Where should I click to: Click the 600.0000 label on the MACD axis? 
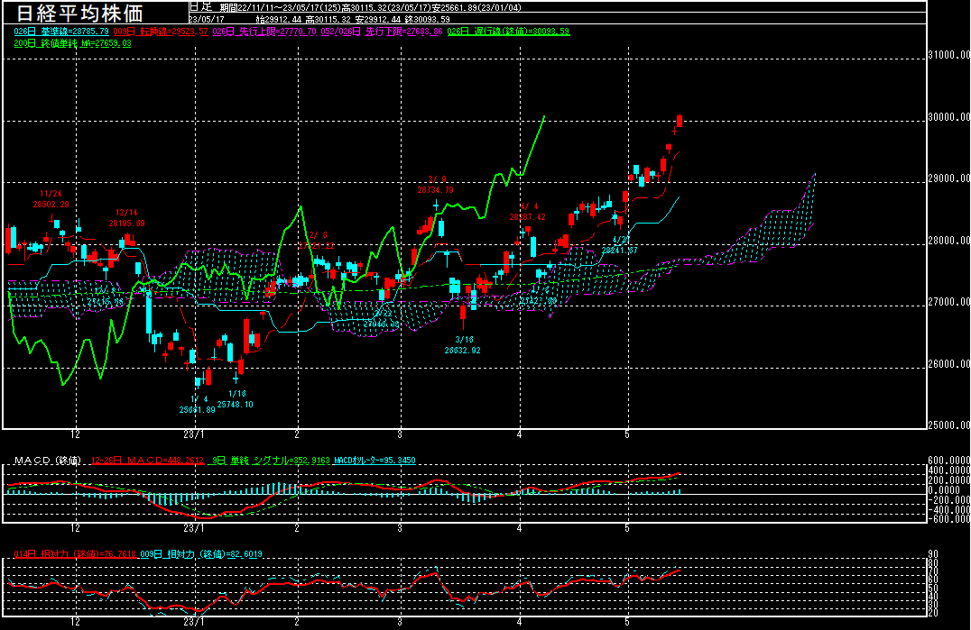tap(948, 461)
